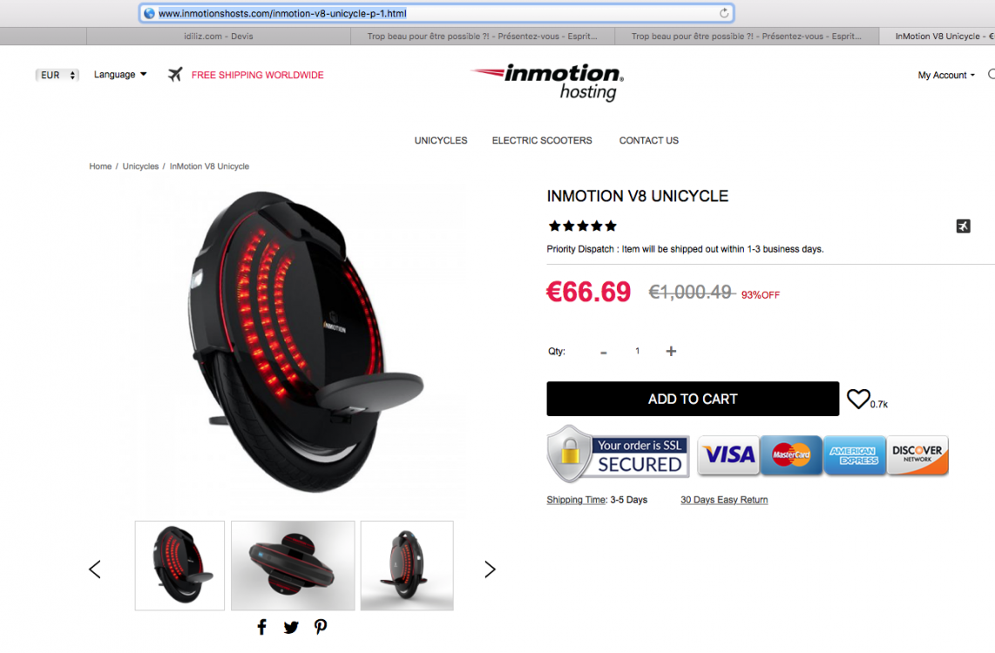Show previous thumbnails with left arrow
This screenshot has height=653, width=995.
point(95,569)
